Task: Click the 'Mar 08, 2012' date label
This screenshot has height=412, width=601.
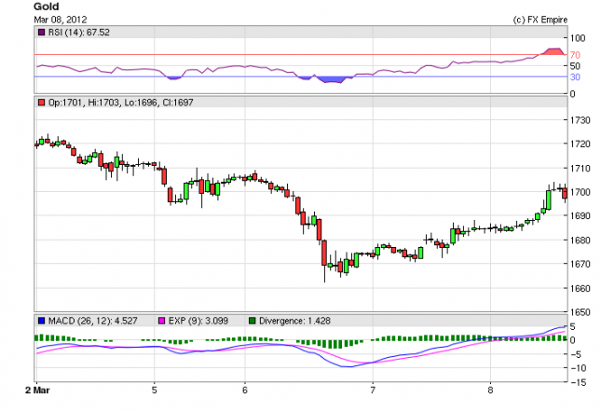Action: coord(61,20)
